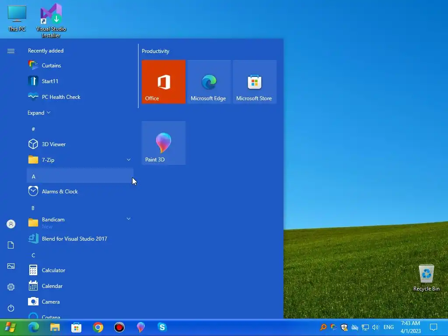Open Bandicam recorder from the taskbar
The image size is (448, 336).
pos(119,327)
